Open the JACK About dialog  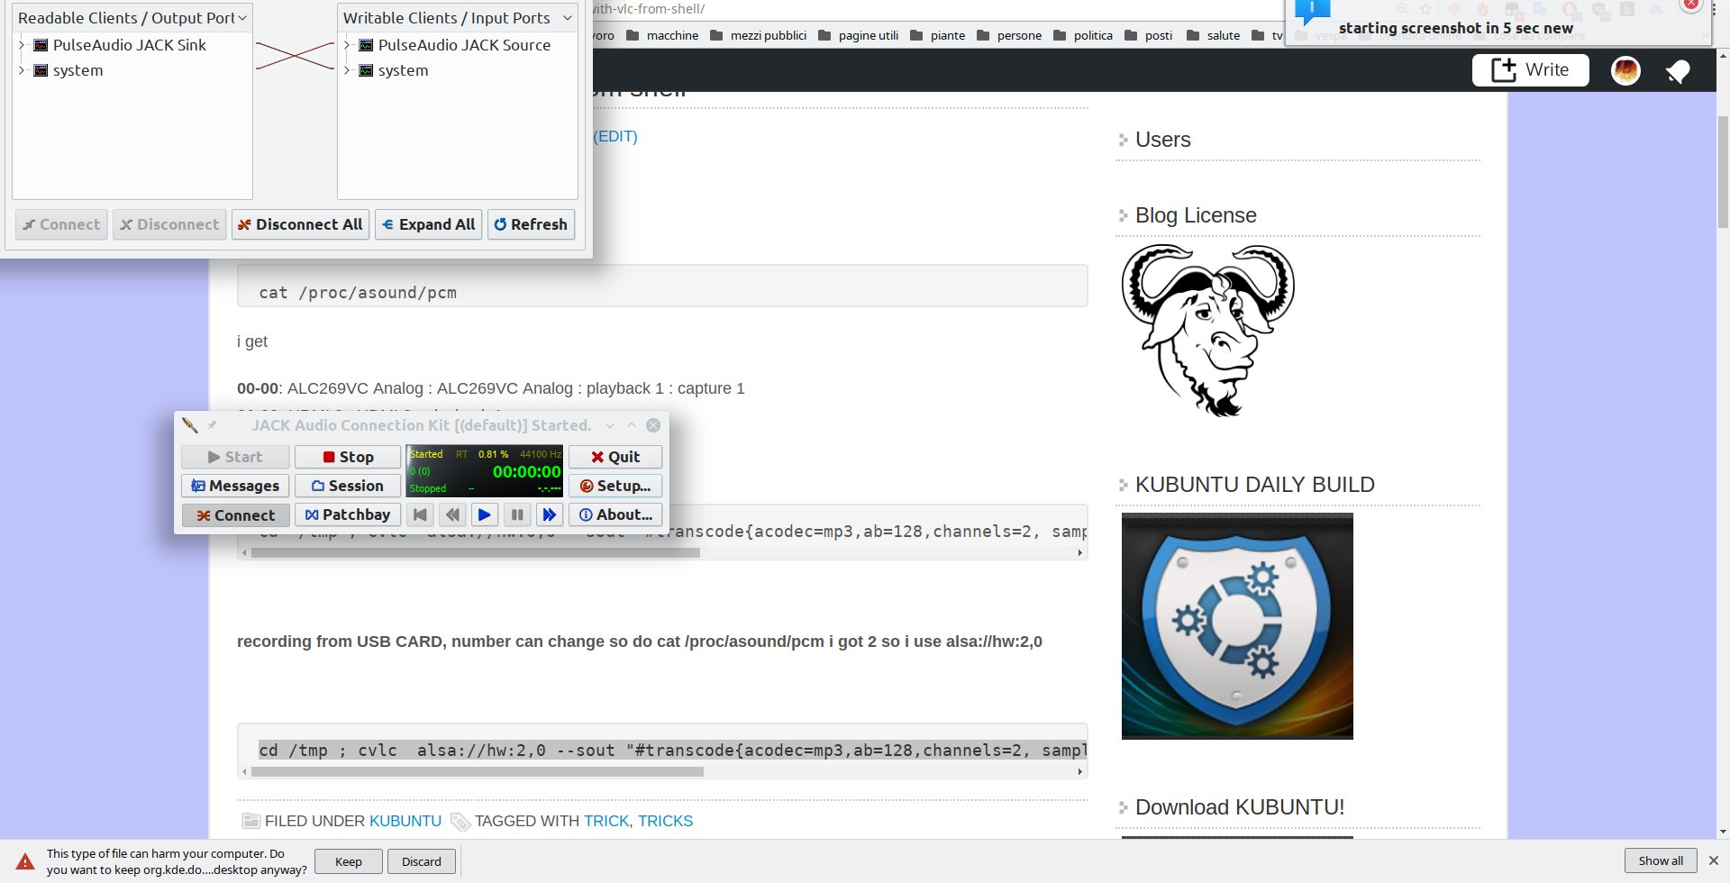[615, 514]
